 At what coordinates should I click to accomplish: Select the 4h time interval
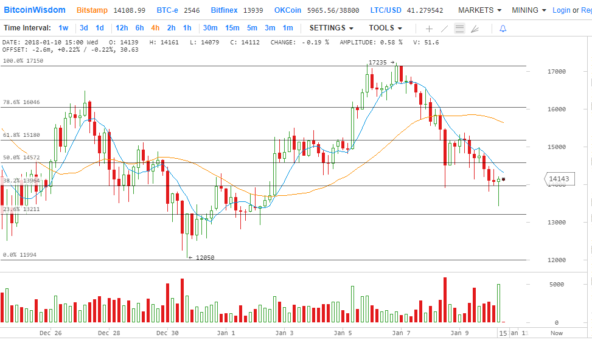click(155, 28)
